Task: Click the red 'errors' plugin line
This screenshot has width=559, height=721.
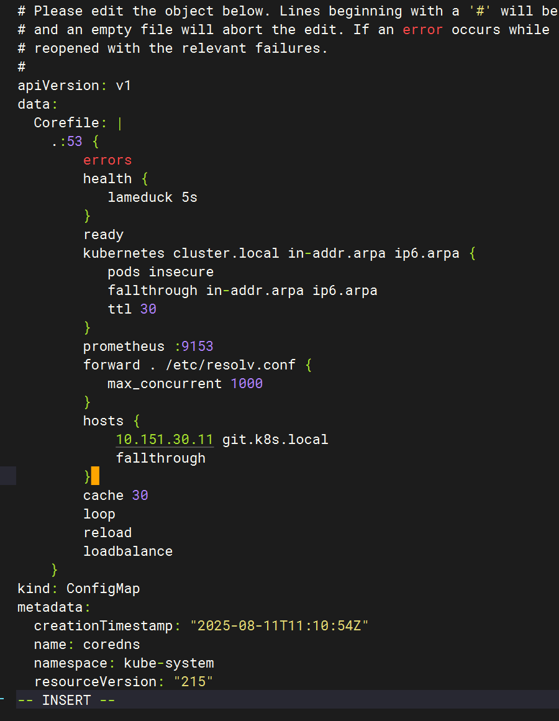Action: tap(107, 160)
